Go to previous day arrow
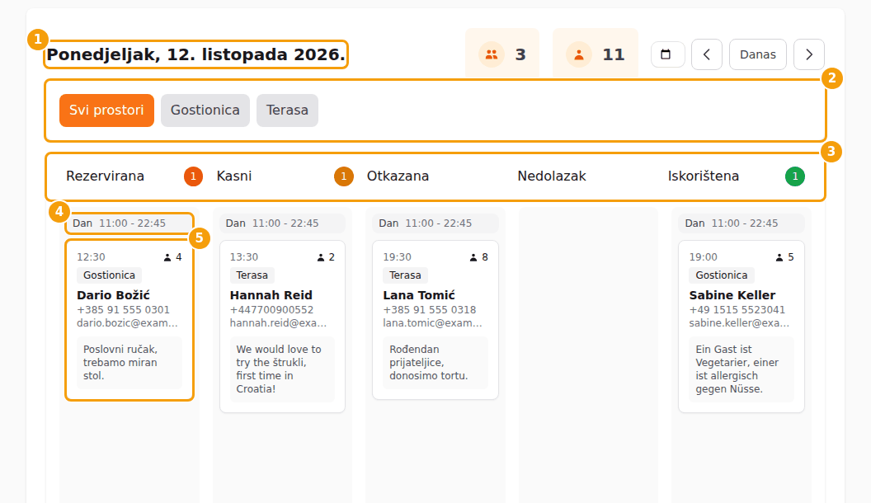871x503 pixels. tap(707, 54)
